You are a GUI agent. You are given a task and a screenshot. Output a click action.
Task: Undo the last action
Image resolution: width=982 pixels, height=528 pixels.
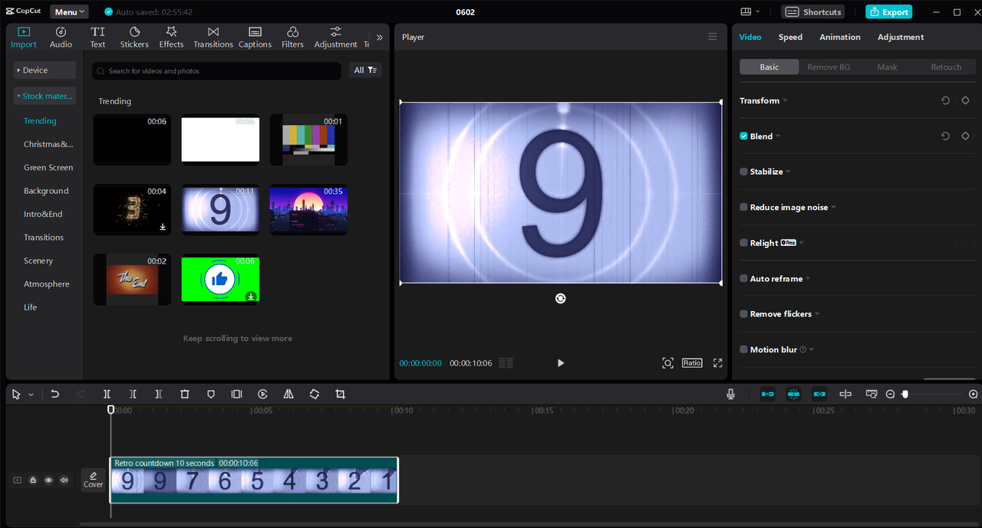pyautogui.click(x=55, y=394)
